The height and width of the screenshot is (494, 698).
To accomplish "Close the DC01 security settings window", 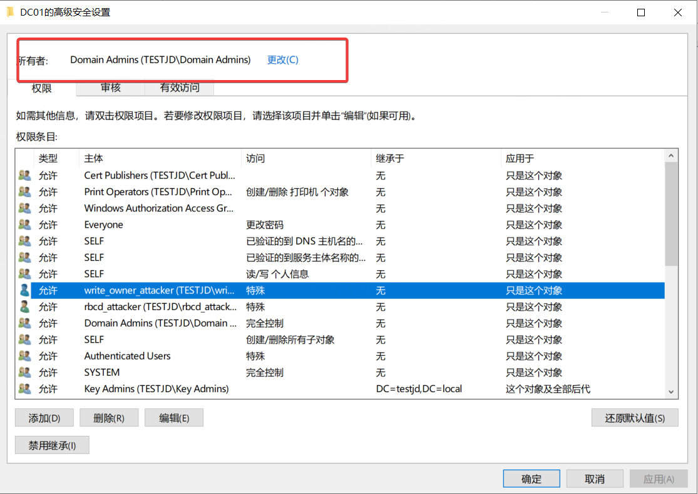I will [678, 12].
